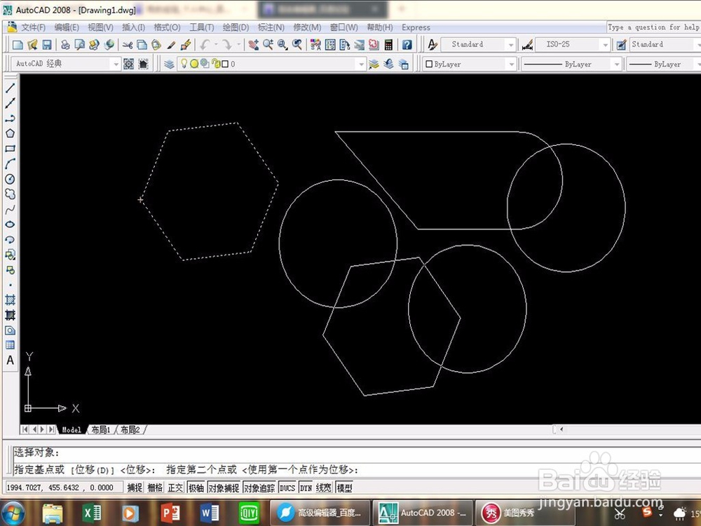Select the Table tool
Viewport: 701px width, 526px height.
click(10, 345)
